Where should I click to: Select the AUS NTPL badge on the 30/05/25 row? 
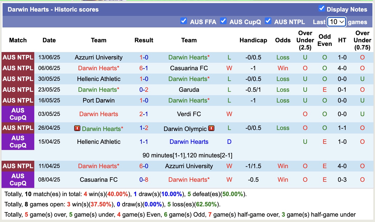point(18,79)
